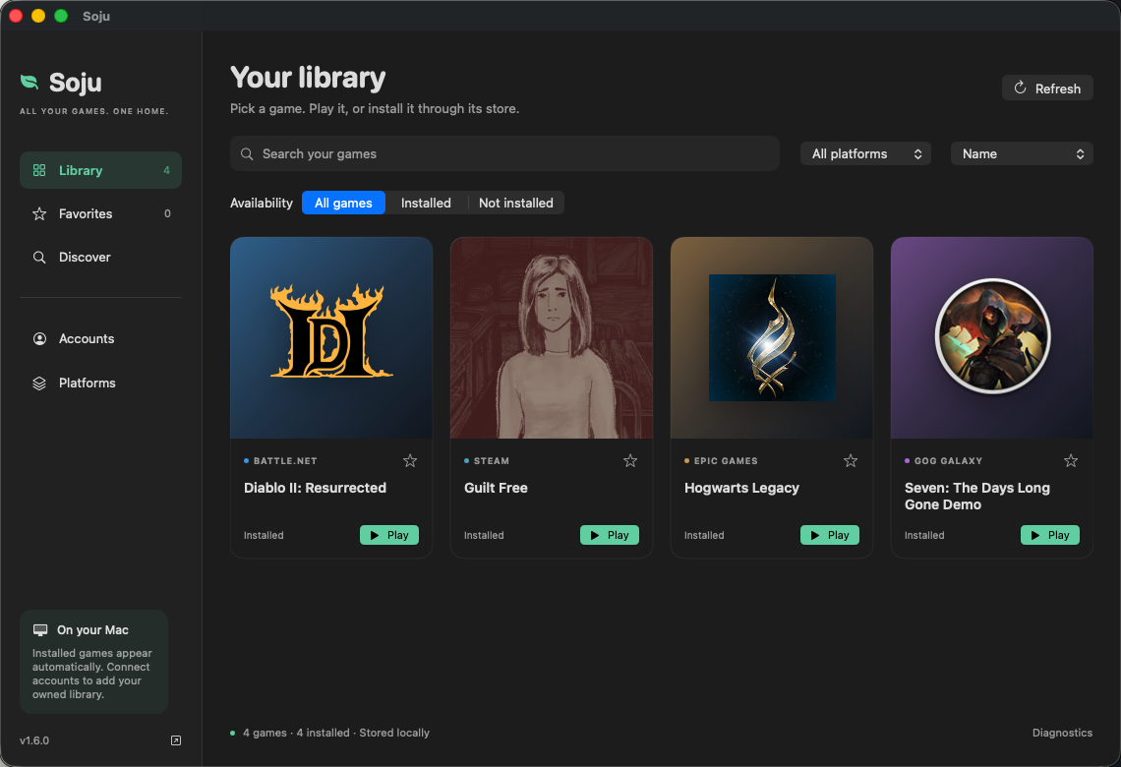
Task: Click the v1.6.0 version text
Action: coord(34,740)
